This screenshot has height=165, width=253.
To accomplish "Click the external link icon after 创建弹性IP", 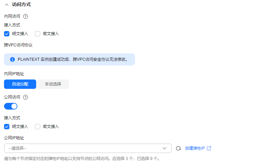I will (x=209, y=148).
